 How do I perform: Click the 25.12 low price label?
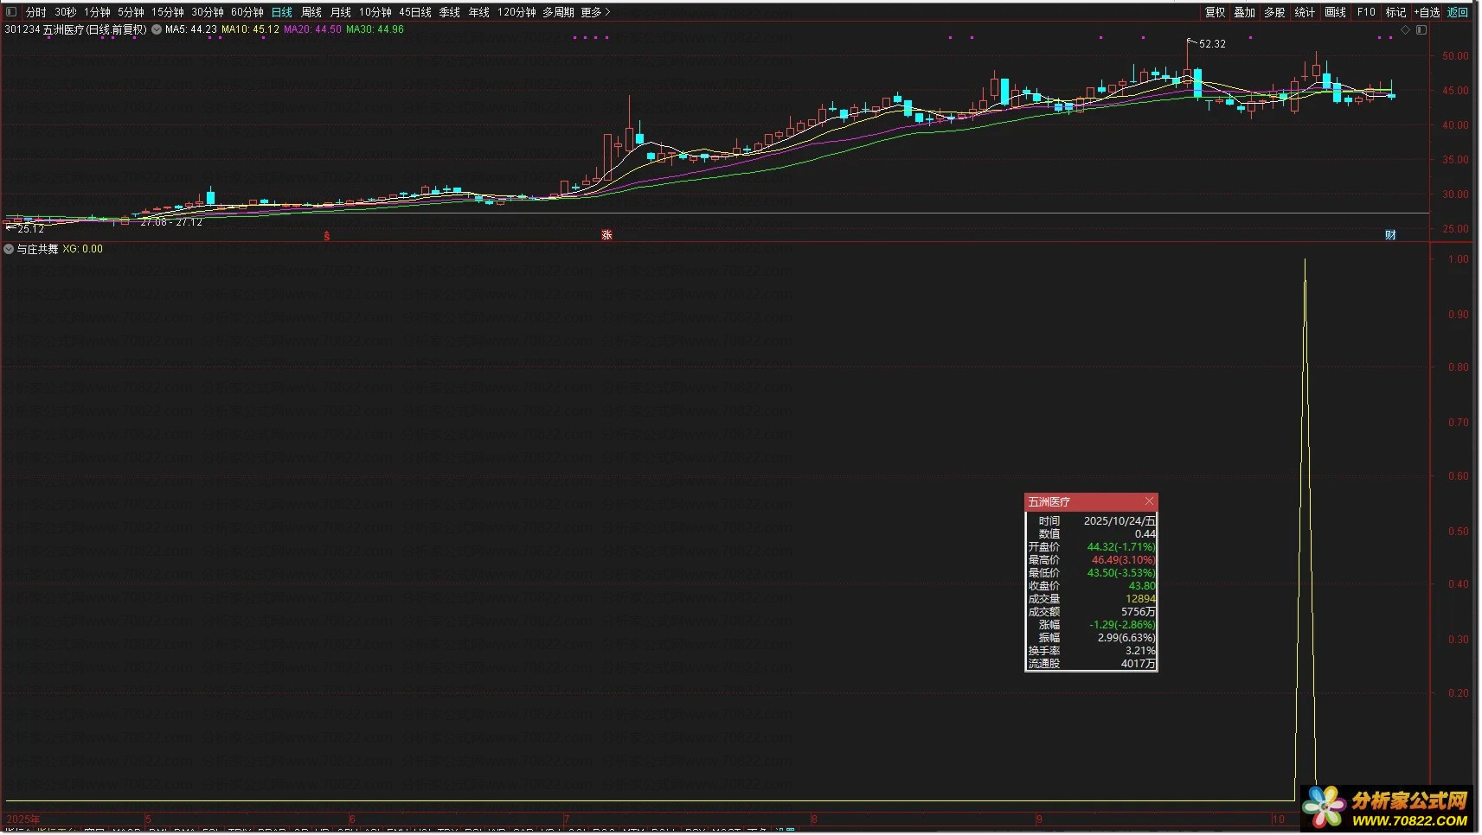pyautogui.click(x=30, y=229)
